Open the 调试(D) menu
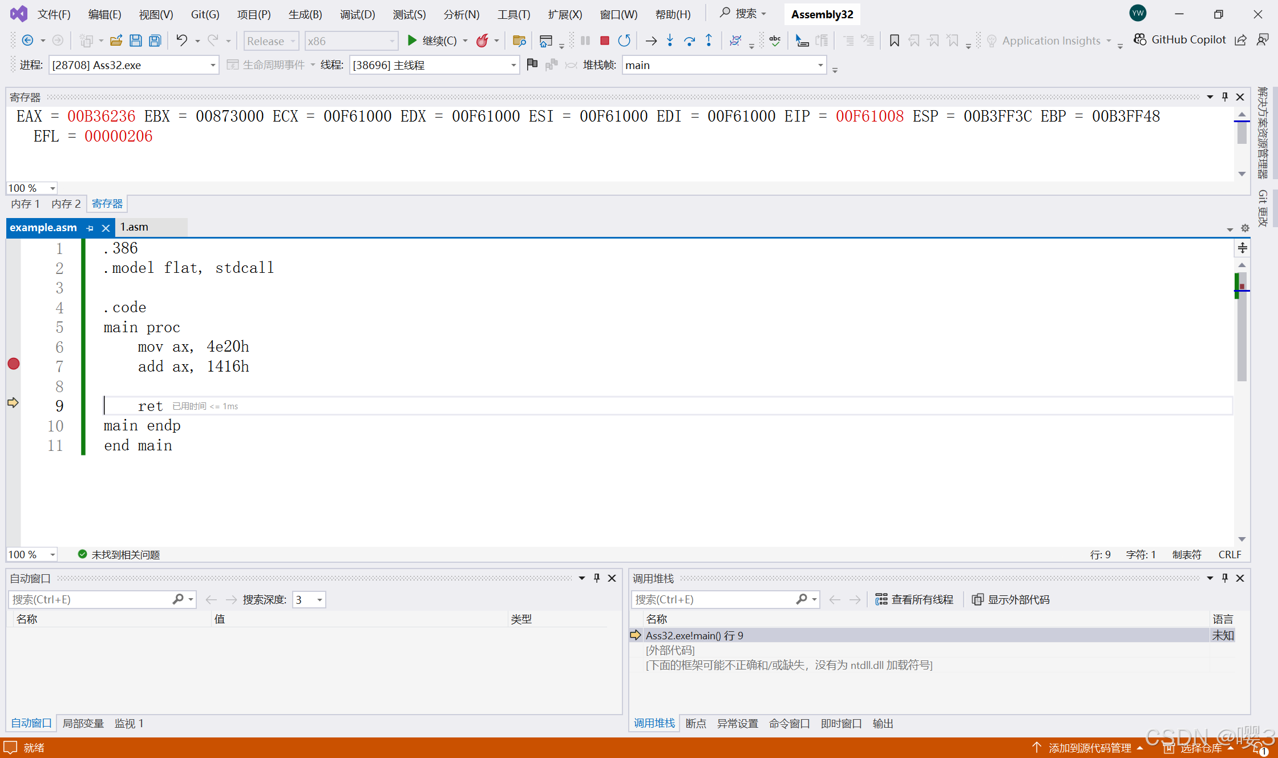1278x758 pixels. [357, 14]
